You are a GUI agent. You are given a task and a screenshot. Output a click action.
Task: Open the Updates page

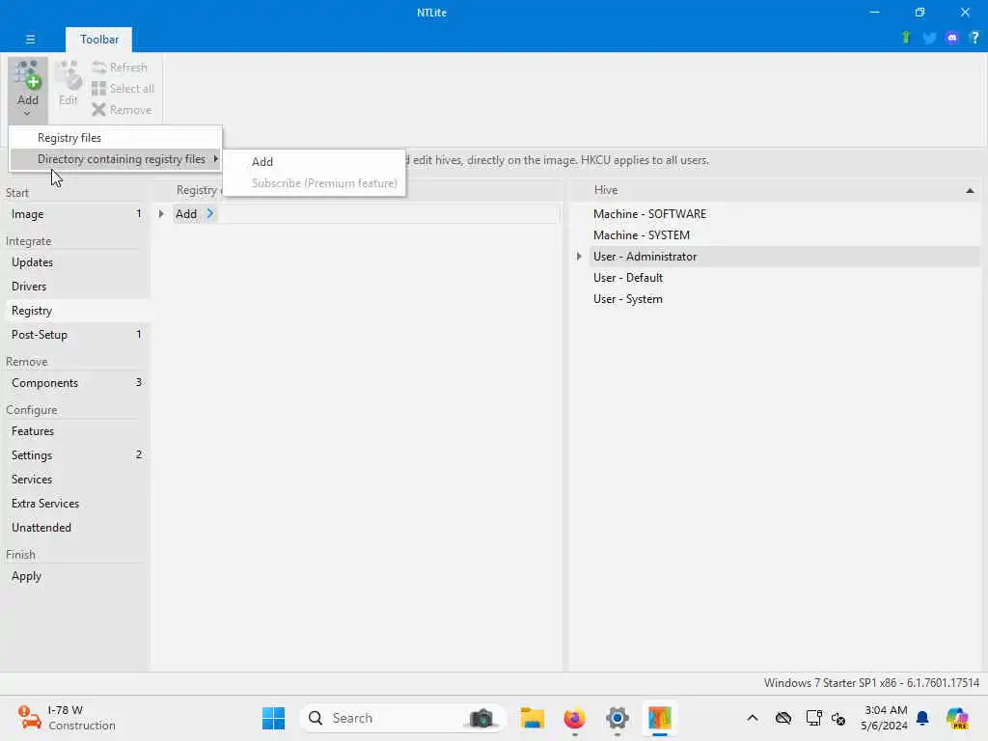pyautogui.click(x=75, y=262)
